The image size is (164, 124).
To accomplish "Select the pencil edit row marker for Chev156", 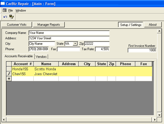I will point(9,74).
